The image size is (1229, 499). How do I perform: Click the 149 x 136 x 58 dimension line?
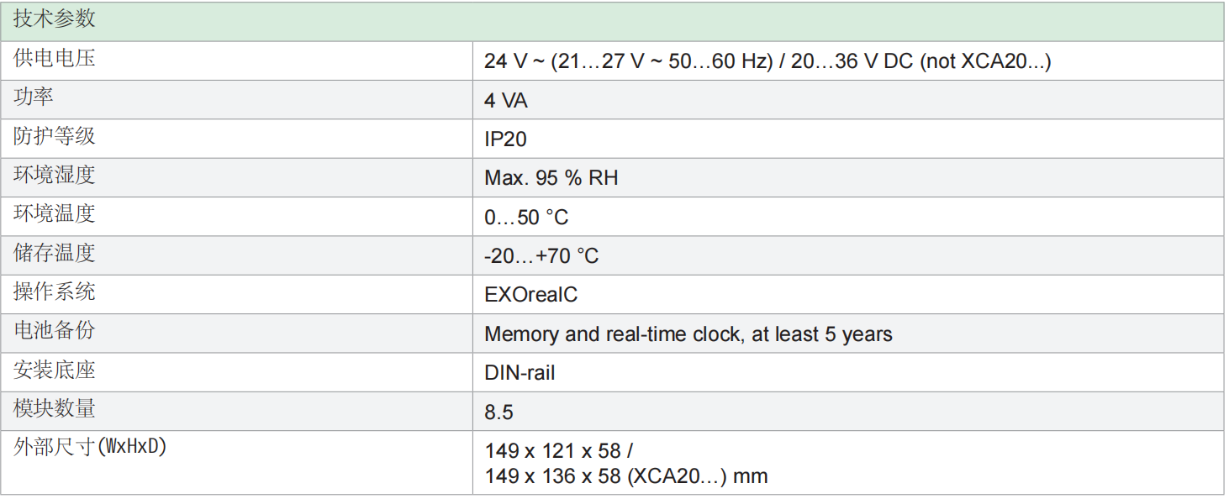point(626,476)
